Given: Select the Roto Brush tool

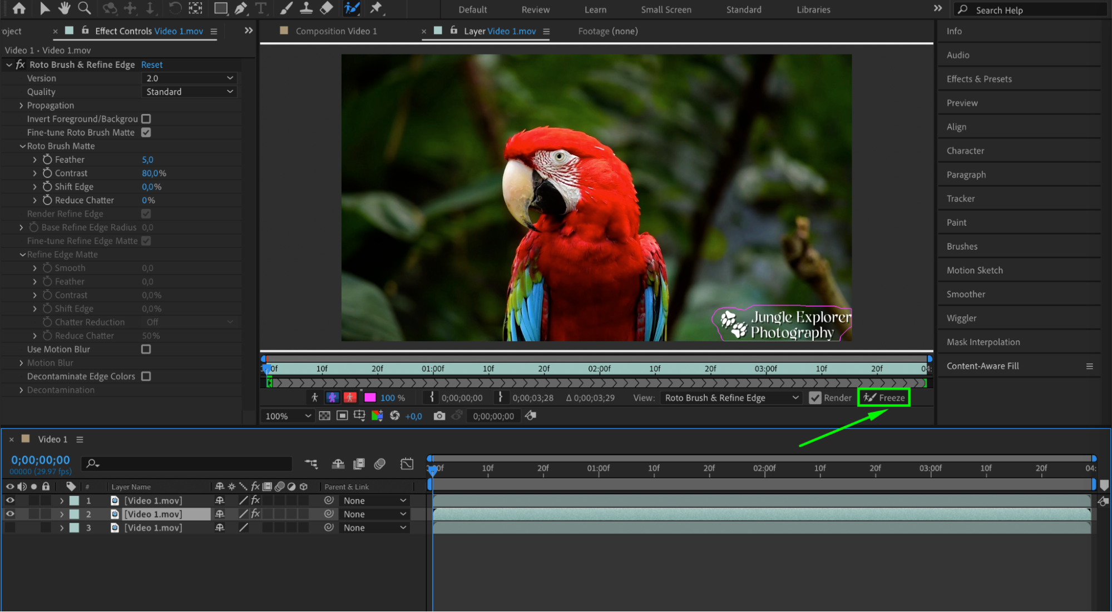Looking at the screenshot, I should coord(352,8).
